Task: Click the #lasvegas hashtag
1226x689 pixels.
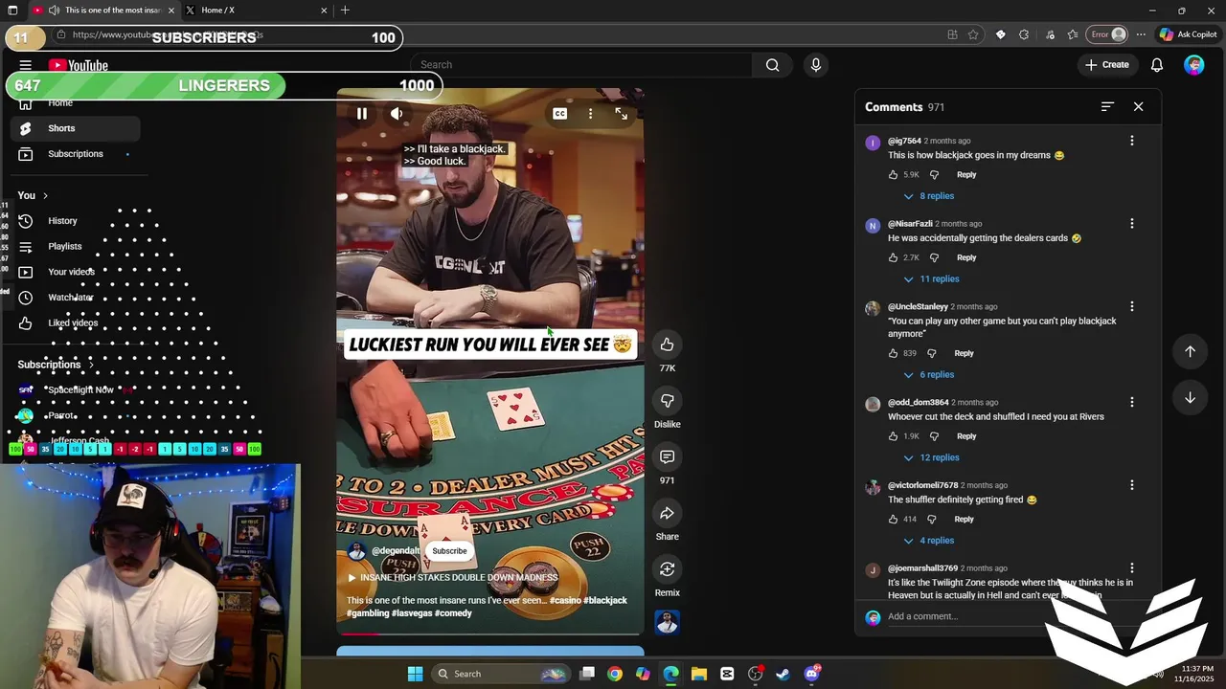Action: coord(412,613)
